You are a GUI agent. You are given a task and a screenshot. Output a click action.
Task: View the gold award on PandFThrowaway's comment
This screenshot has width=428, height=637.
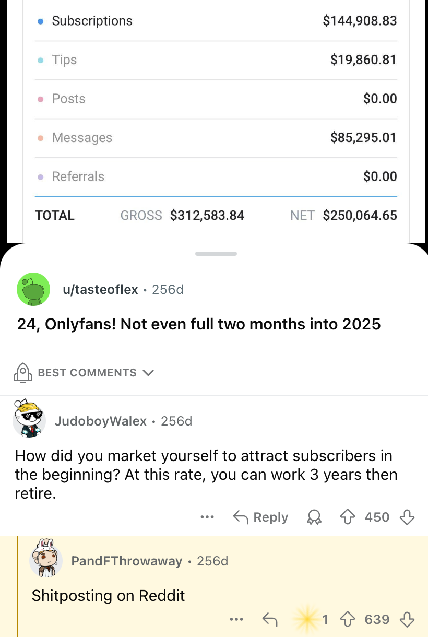point(309,619)
